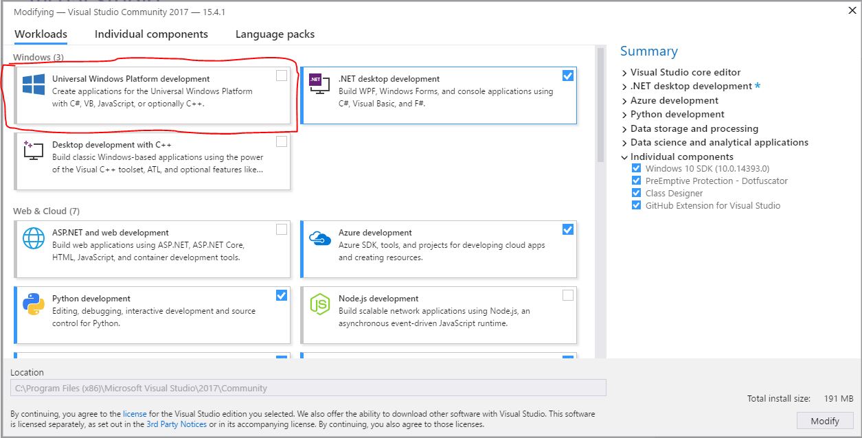The height and width of the screenshot is (438, 862).
Task: Click the Desktop development with C++ icon
Action: click(33, 150)
